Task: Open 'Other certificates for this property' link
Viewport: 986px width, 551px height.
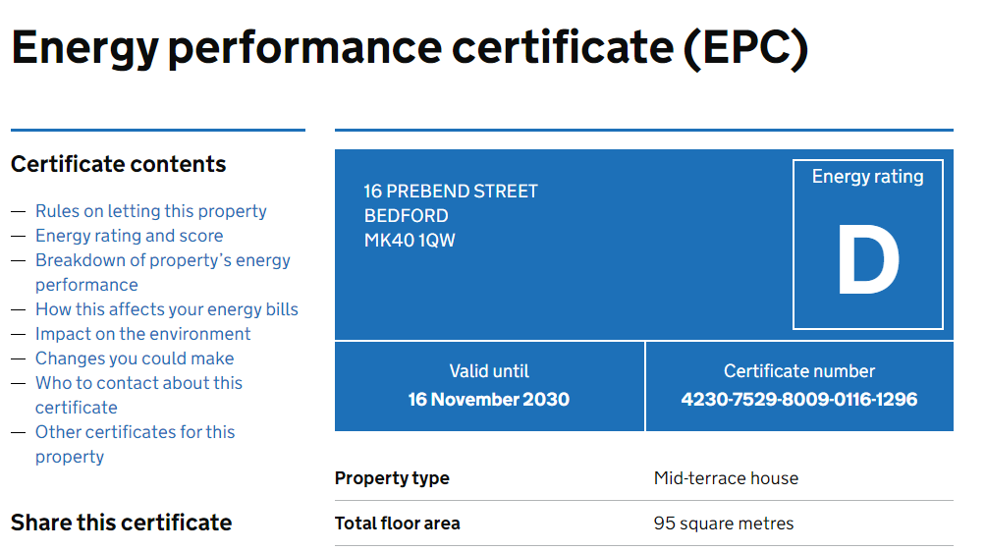Action: [135, 432]
